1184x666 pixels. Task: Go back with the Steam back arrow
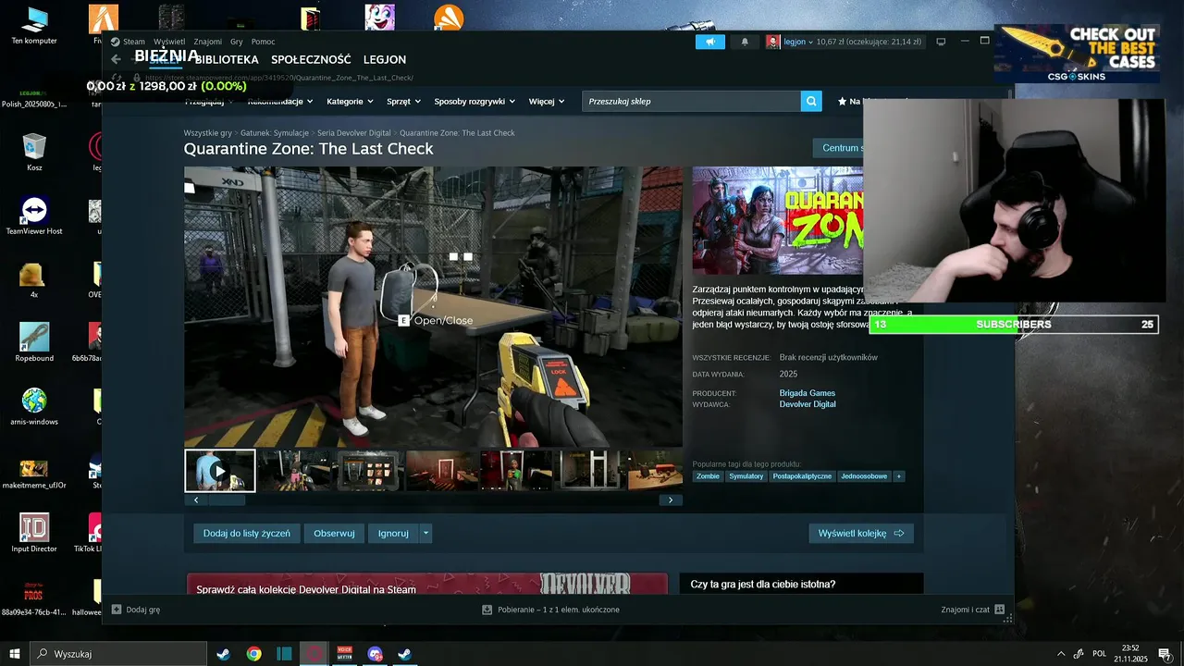(x=116, y=59)
